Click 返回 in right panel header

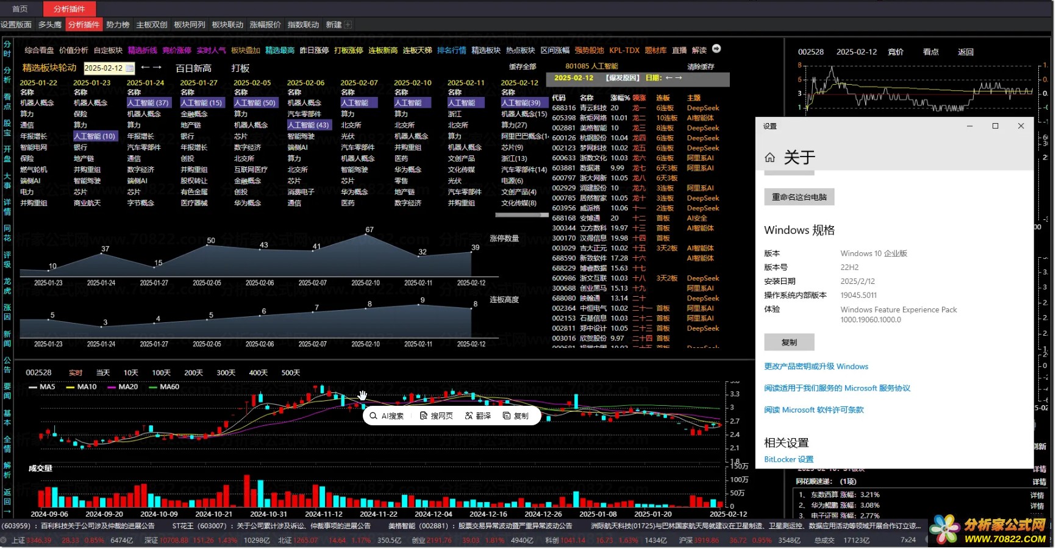(x=966, y=52)
